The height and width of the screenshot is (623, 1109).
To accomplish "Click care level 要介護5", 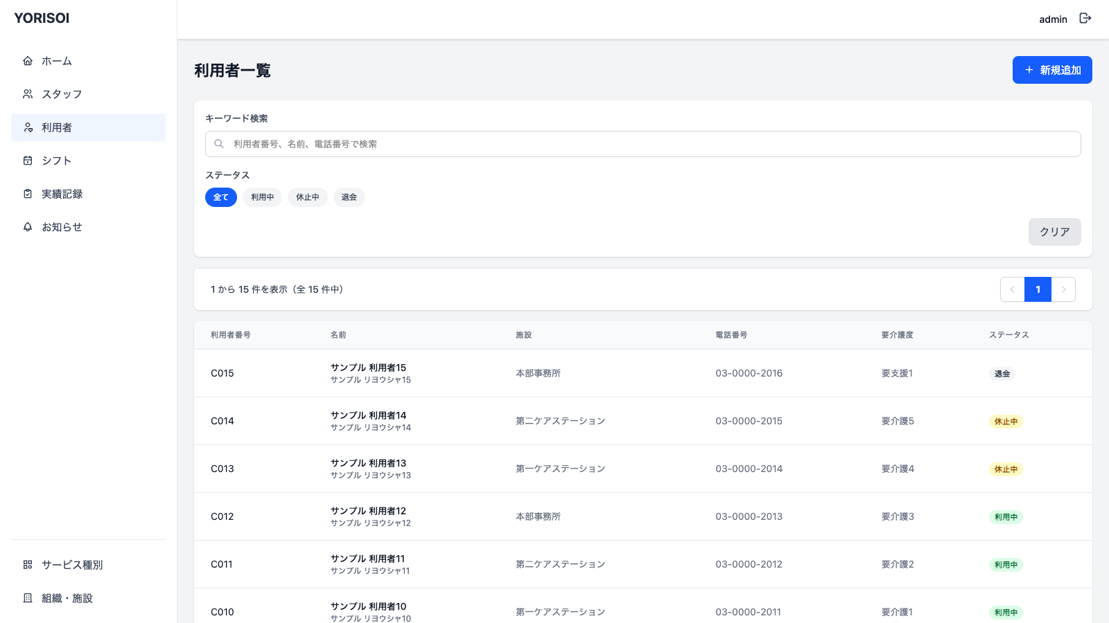I will [x=898, y=421].
